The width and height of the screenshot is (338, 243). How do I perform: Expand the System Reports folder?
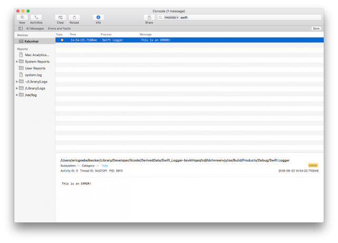(17, 61)
